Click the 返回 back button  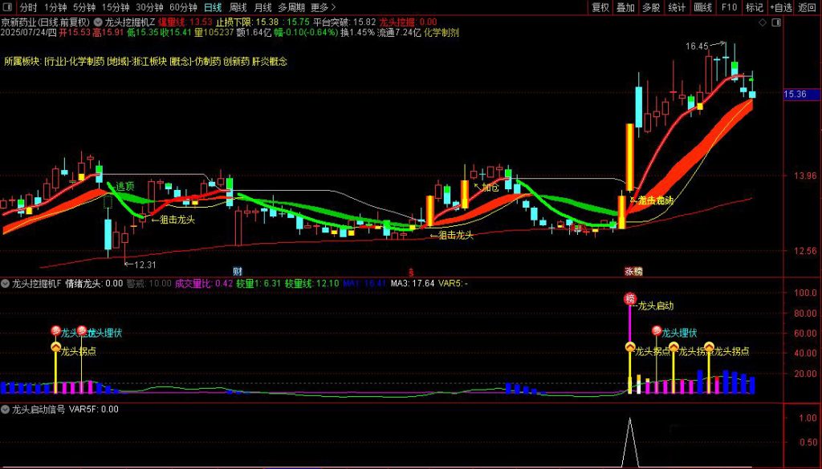tap(807, 7)
